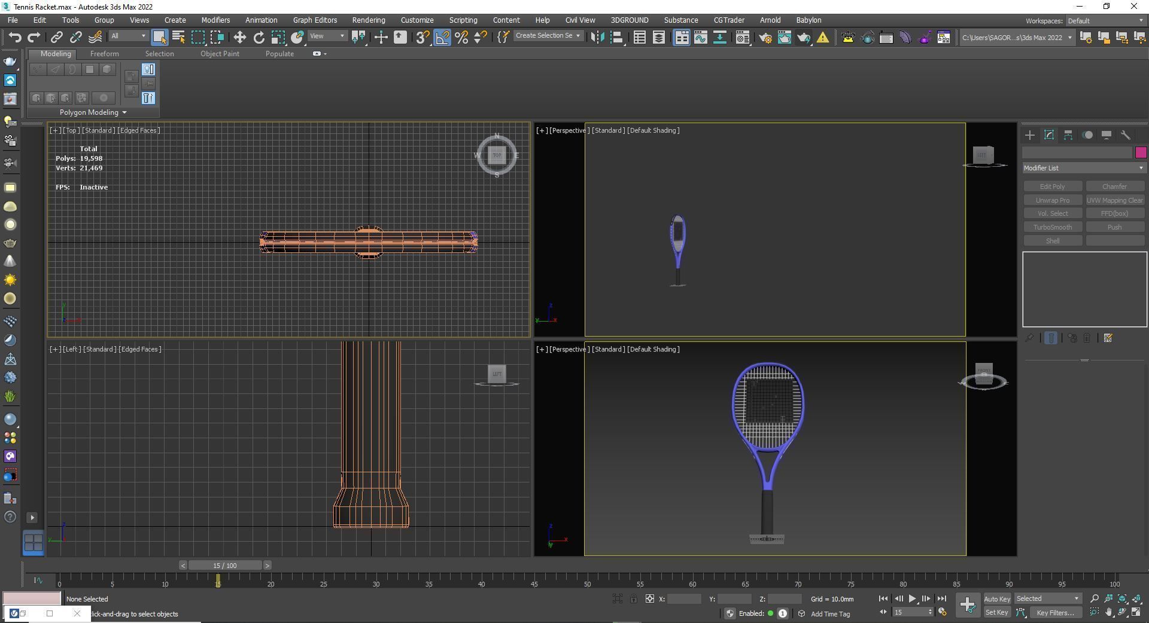Play the animation
Screen dimensions: 1149x623
(912, 598)
